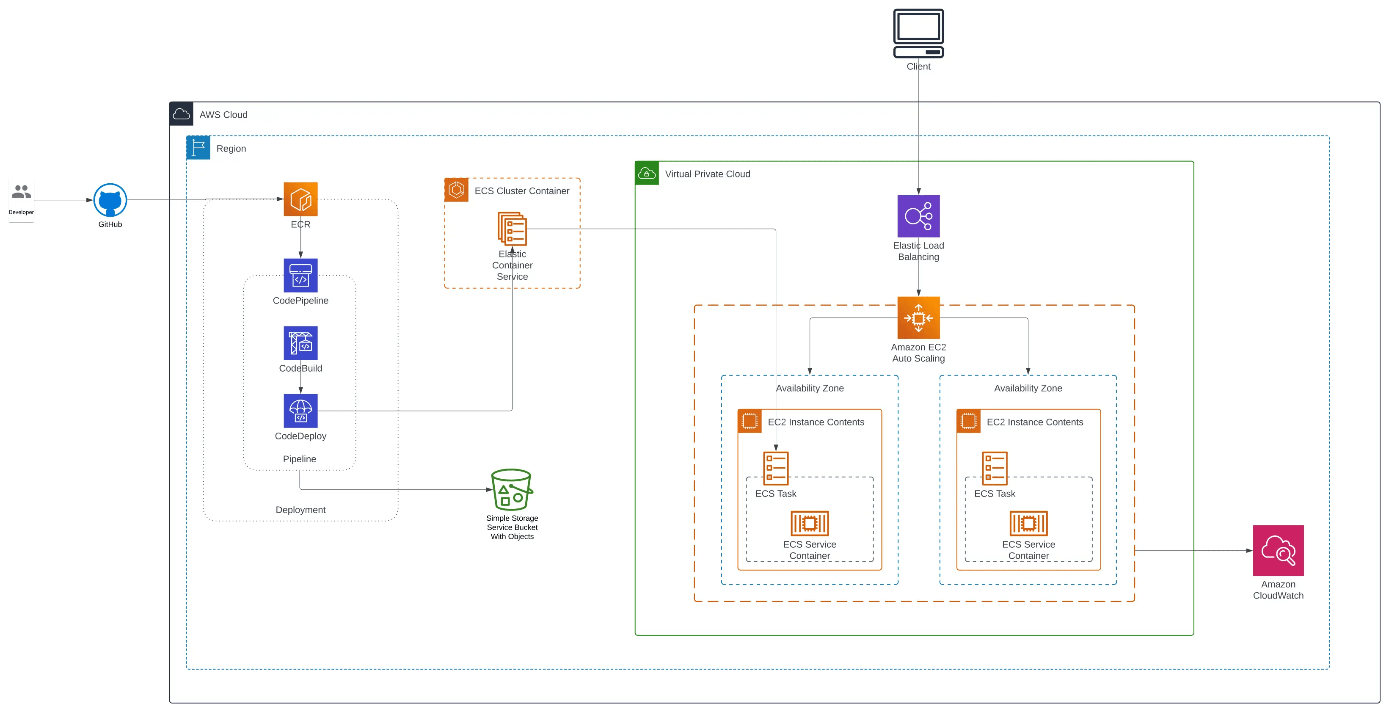The width and height of the screenshot is (1389, 712).
Task: Click the right ECS Service Container icon
Action: point(1028,523)
